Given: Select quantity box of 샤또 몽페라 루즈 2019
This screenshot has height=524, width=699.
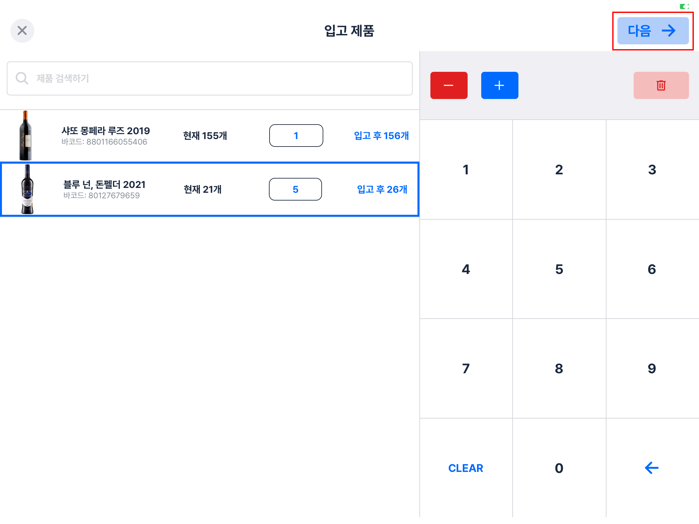Looking at the screenshot, I should tap(296, 136).
